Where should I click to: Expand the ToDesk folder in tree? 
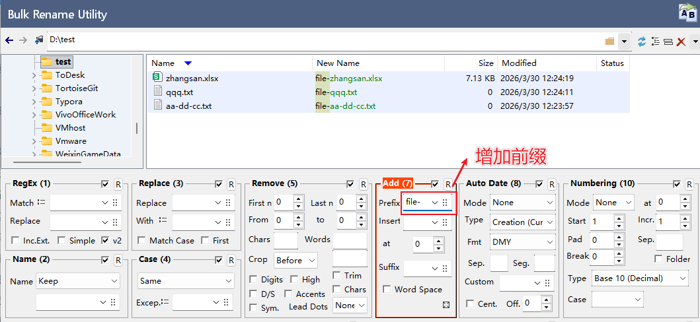point(34,75)
